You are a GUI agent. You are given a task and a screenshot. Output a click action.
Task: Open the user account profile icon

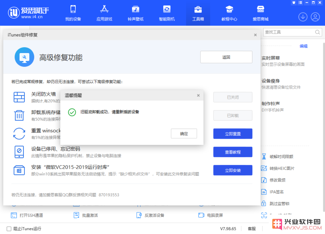pyautogui.click(x=315, y=17)
